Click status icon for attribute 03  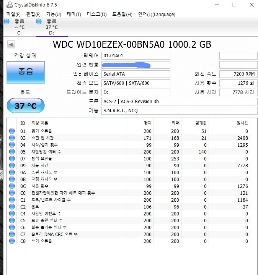12,138
